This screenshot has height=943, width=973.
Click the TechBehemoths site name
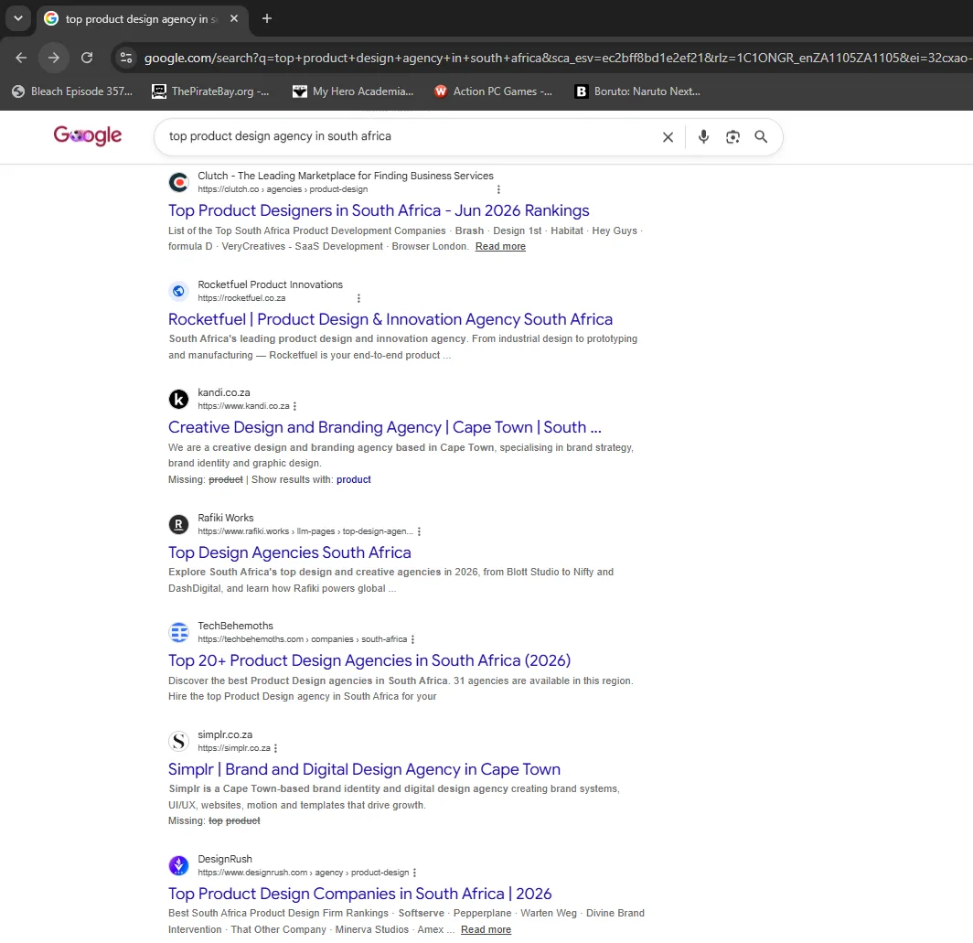pyautogui.click(x=235, y=626)
